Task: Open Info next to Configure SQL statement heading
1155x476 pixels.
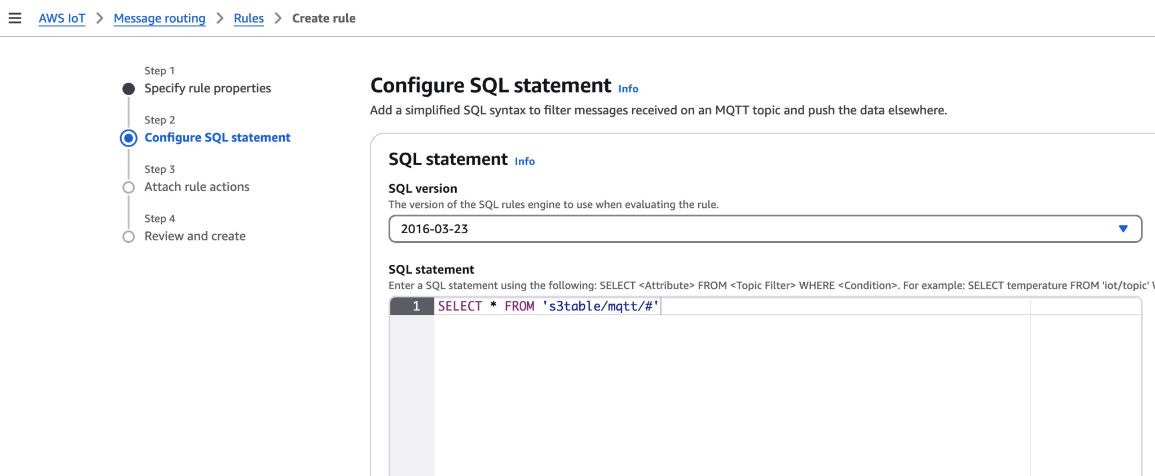Action: point(628,89)
